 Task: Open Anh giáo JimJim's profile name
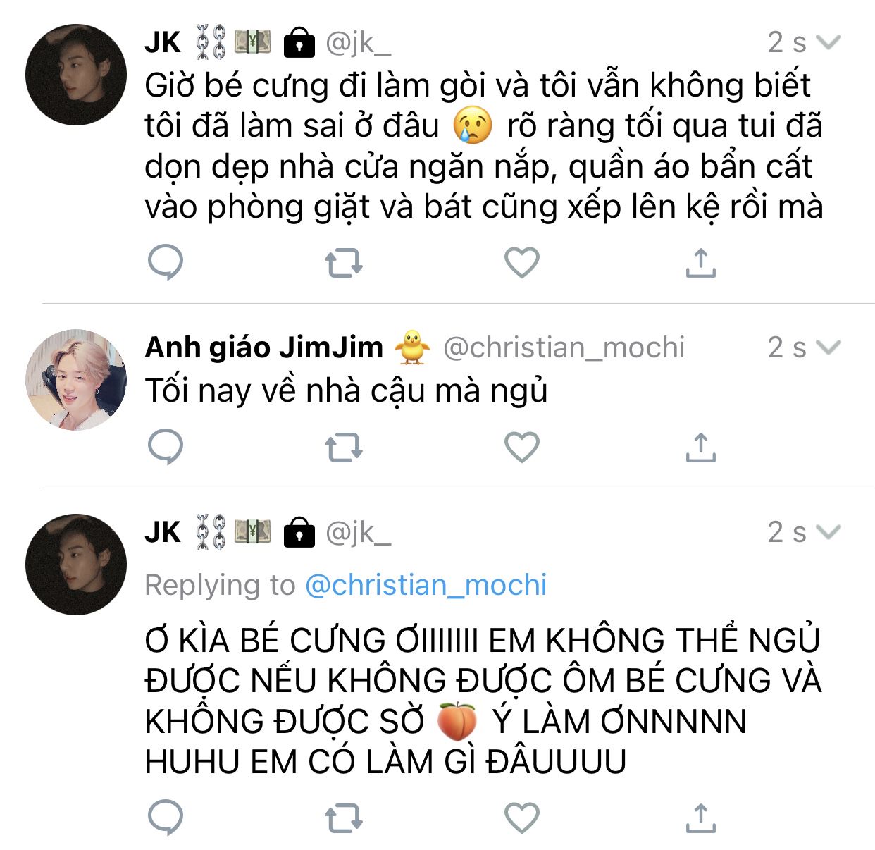tap(263, 347)
